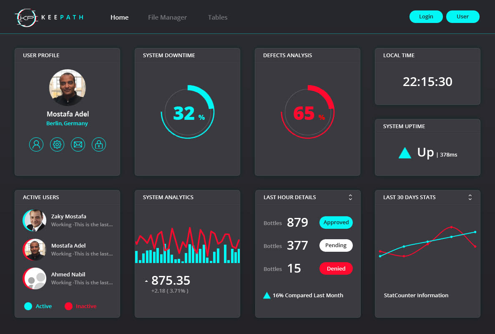This screenshot has width=495, height=334.
Task: Expand the Last 30 Days Stats arrows
Action: (x=470, y=197)
